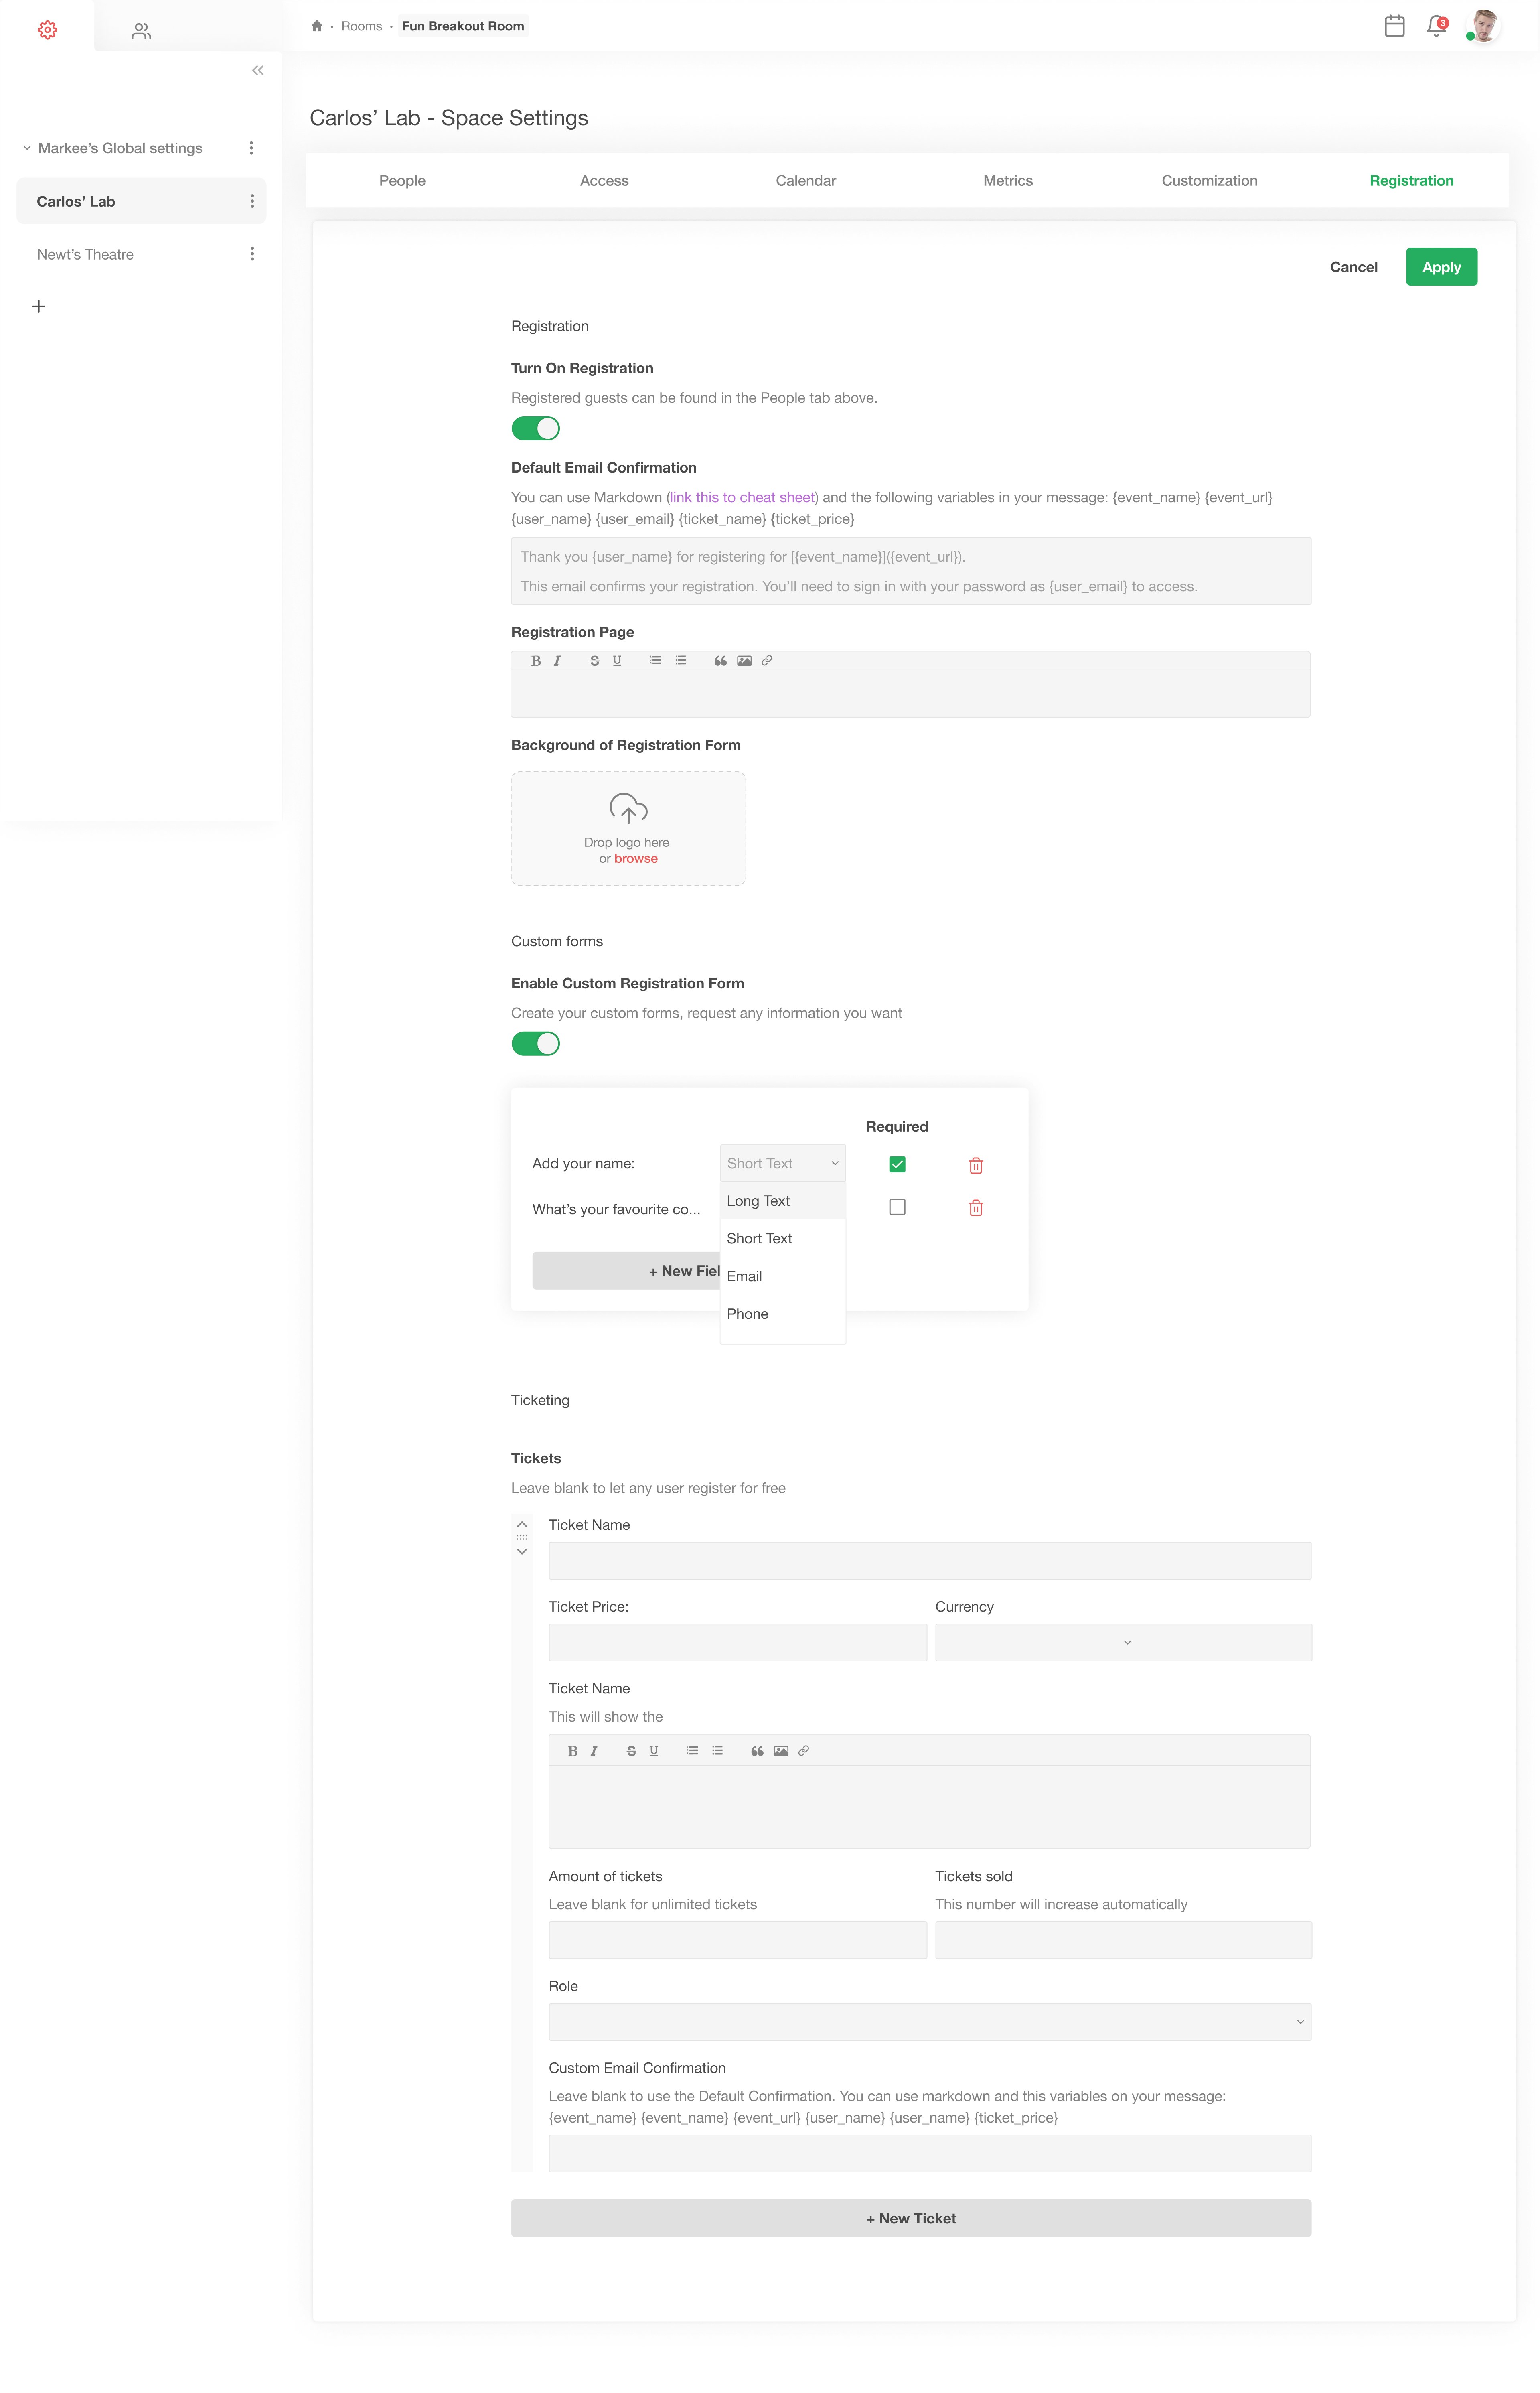
Task: Open field type dropdown showing Short Text
Action: click(x=783, y=1163)
